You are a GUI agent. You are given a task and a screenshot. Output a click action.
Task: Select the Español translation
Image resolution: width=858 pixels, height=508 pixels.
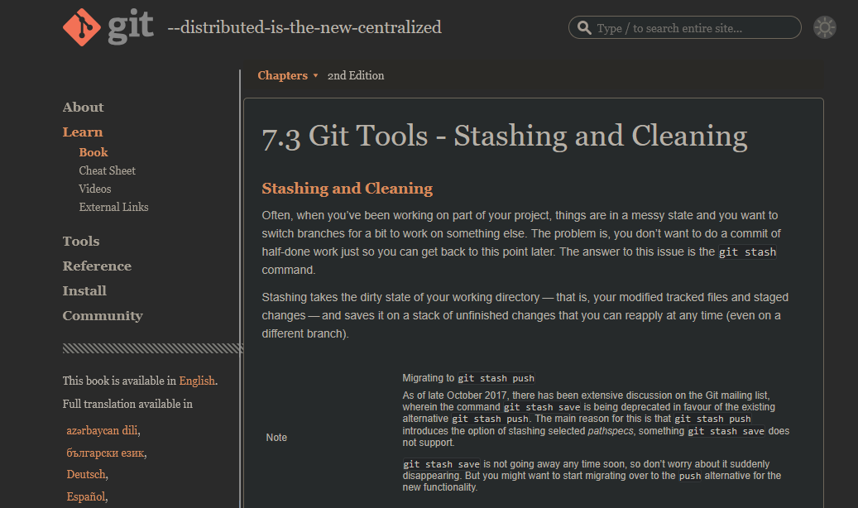[x=85, y=496]
